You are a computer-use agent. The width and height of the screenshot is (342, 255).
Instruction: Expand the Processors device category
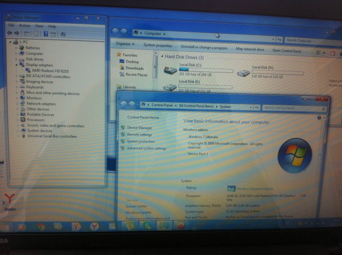17,120
